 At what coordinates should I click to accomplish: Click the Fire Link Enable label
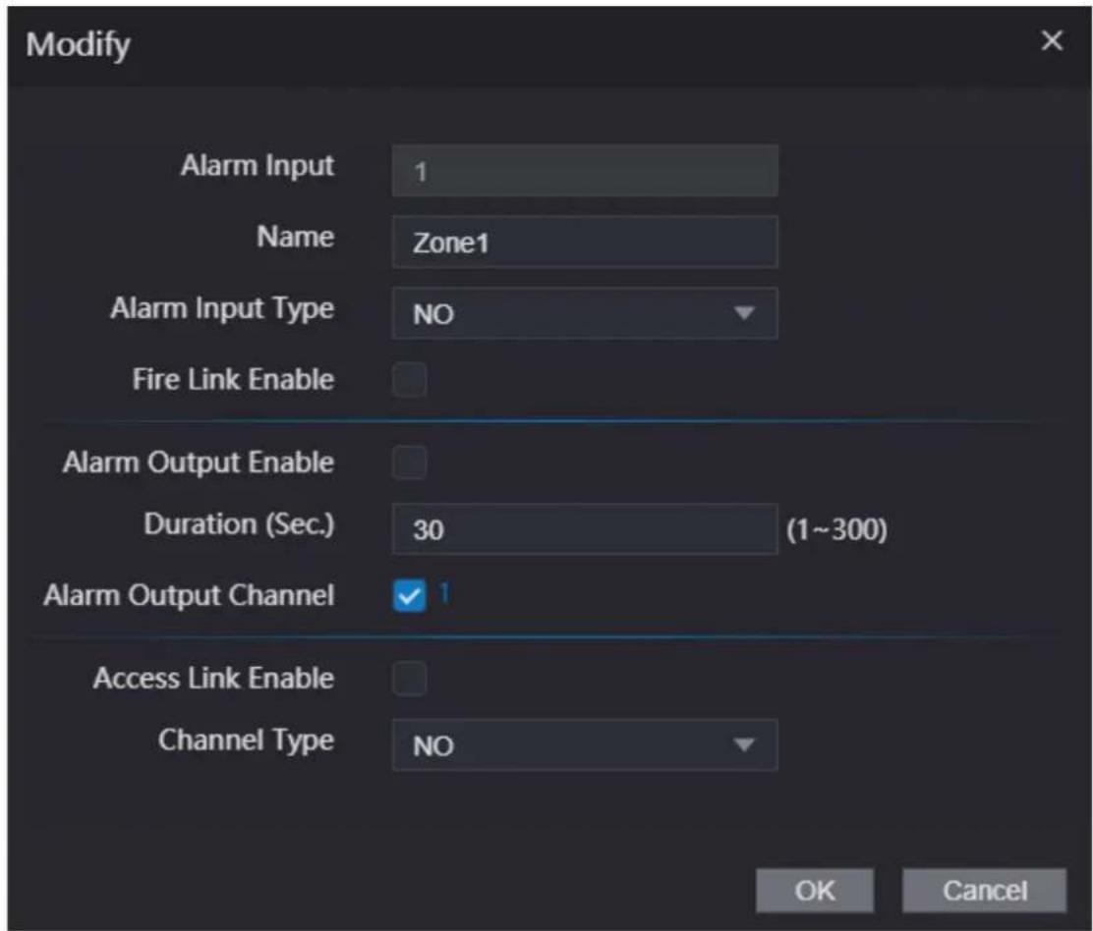click(x=234, y=379)
